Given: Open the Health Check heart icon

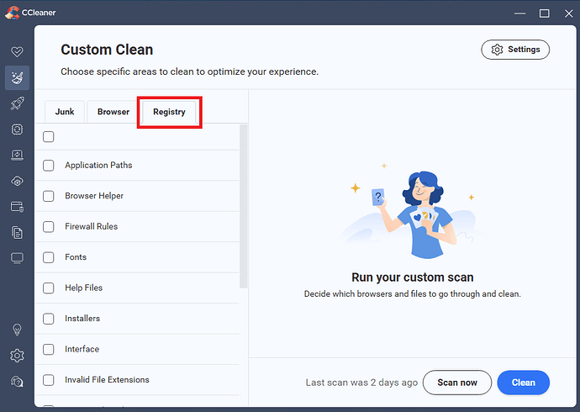Looking at the screenshot, I should [x=17, y=52].
